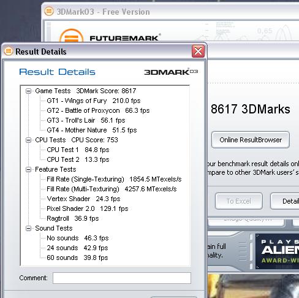Close the Result Details dialog
Image resolution: width=299 pixels, height=298 pixels.
(198, 51)
